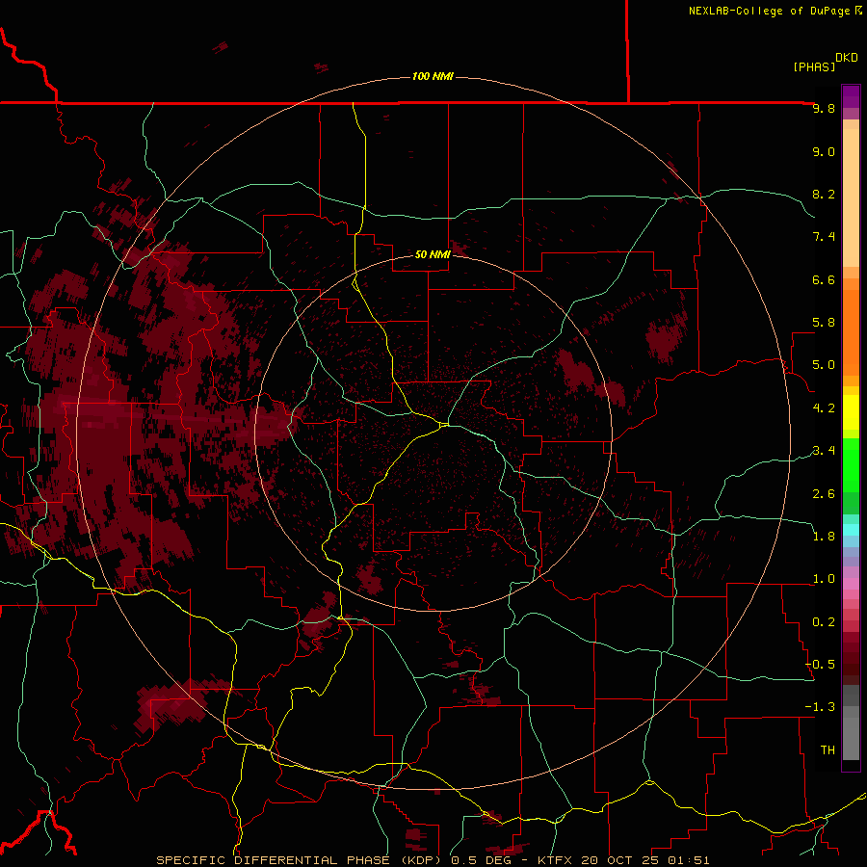Image resolution: width=867 pixels, height=867 pixels.
Task: Click the 100 NMI range ring label
Action: click(433, 76)
